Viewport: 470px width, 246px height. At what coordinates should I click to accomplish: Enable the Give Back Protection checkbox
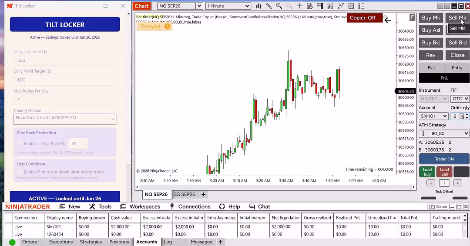(20, 143)
